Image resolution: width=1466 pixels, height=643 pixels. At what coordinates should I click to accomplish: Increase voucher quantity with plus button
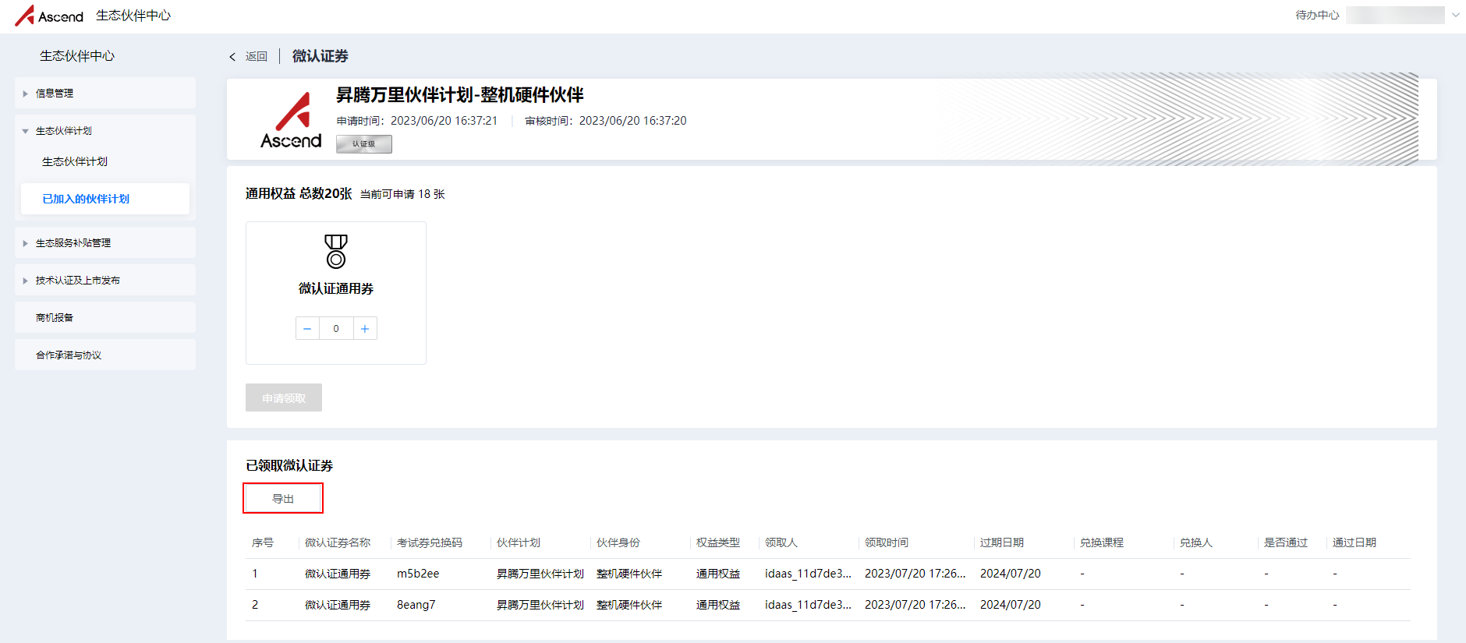point(365,328)
